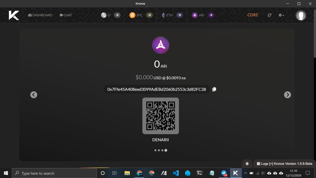Click the silver D coin icon
The width and height of the screenshot is (316, 178).
(104, 15)
